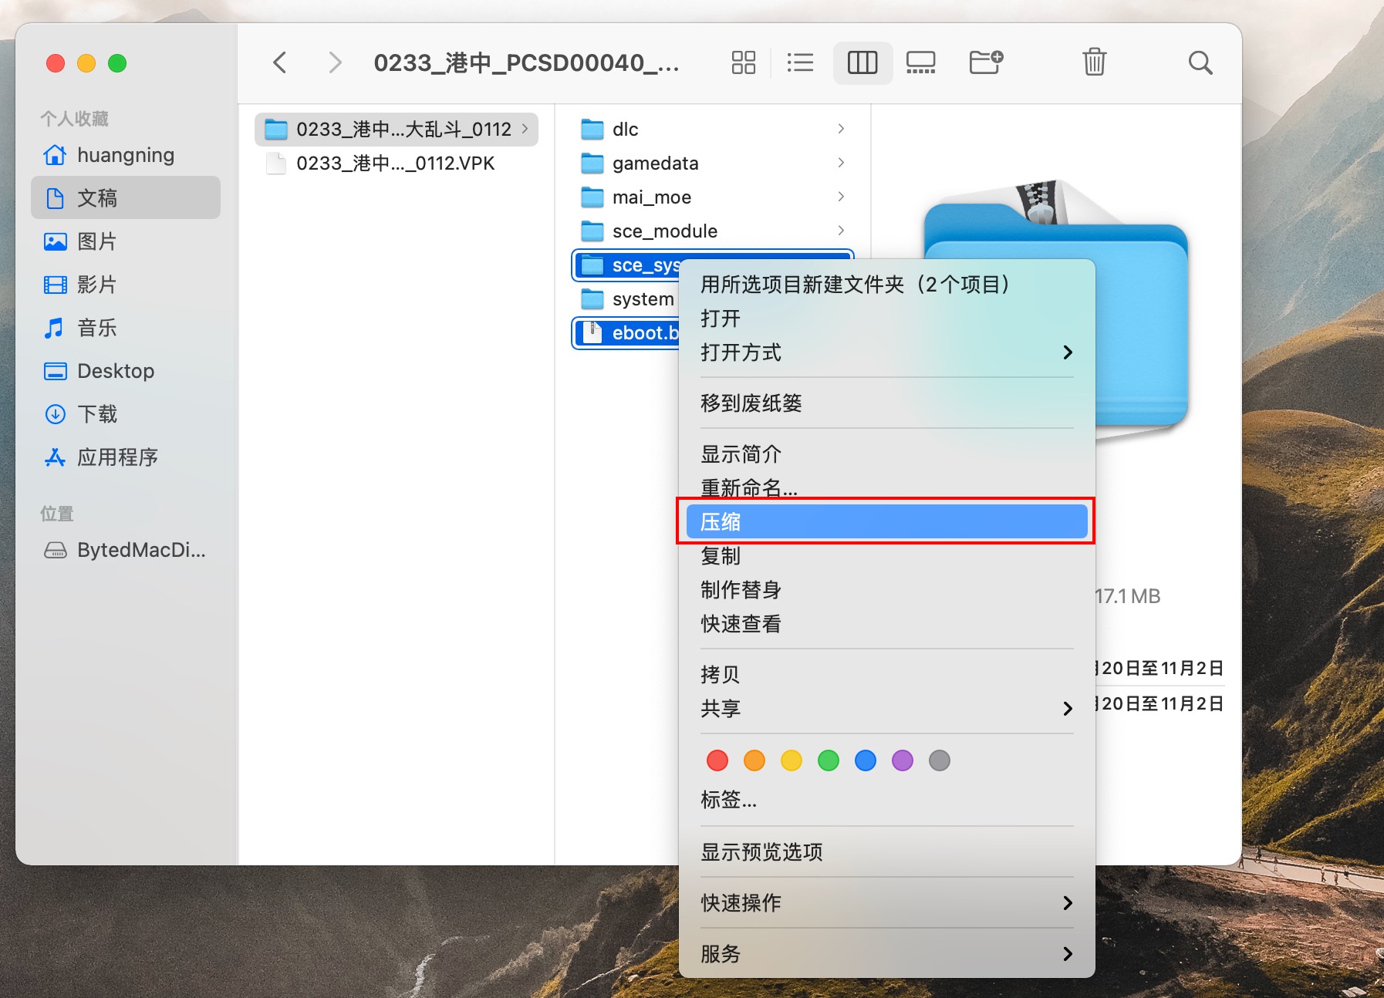Go forward with the right chevron button

pos(334,62)
